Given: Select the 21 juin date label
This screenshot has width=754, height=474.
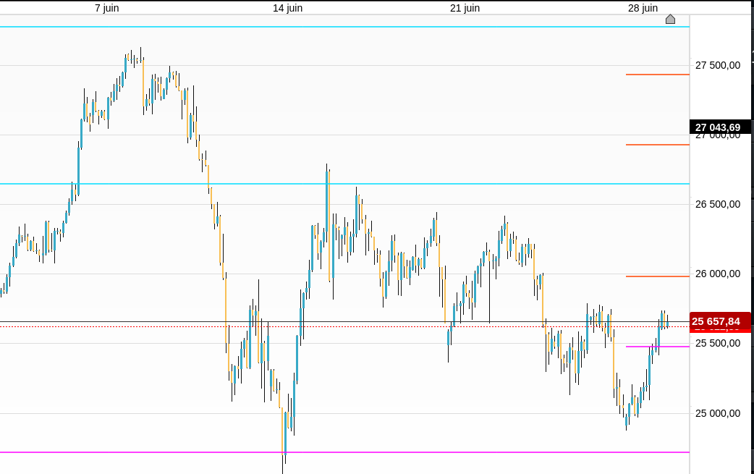Looking at the screenshot, I should [465, 8].
